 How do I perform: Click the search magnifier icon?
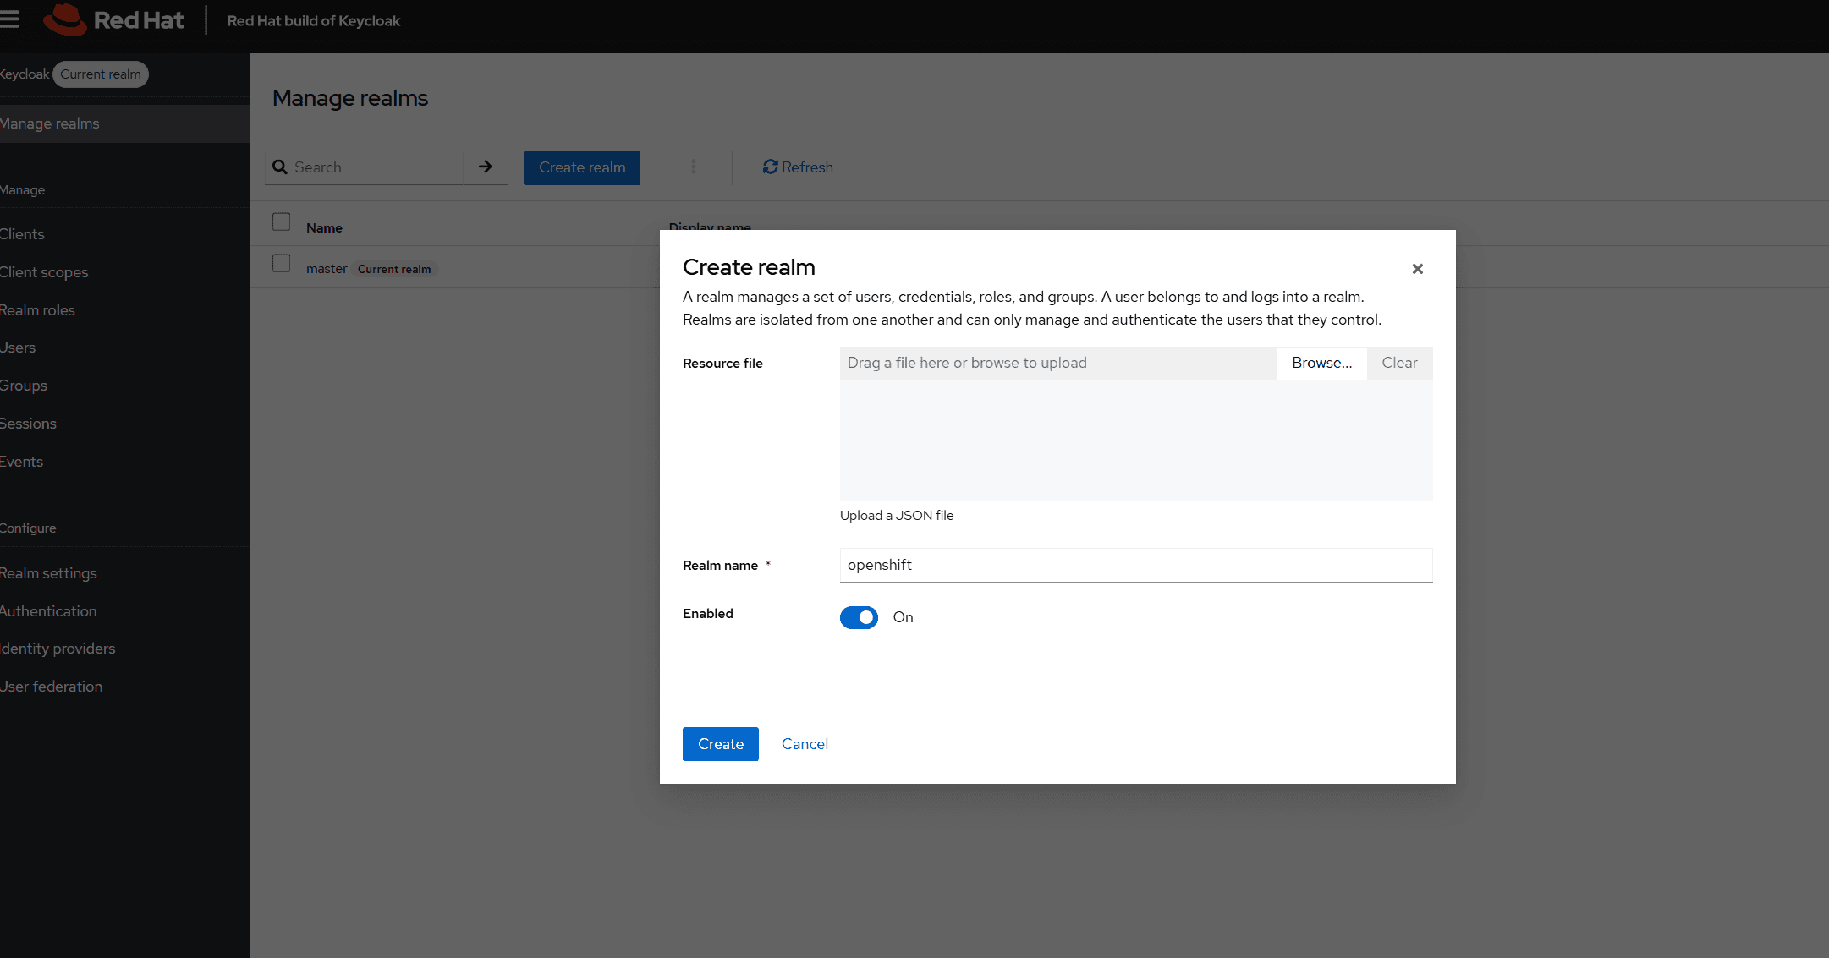pyautogui.click(x=280, y=167)
